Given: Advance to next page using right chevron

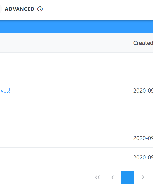Looking at the screenshot, I should 143,177.
